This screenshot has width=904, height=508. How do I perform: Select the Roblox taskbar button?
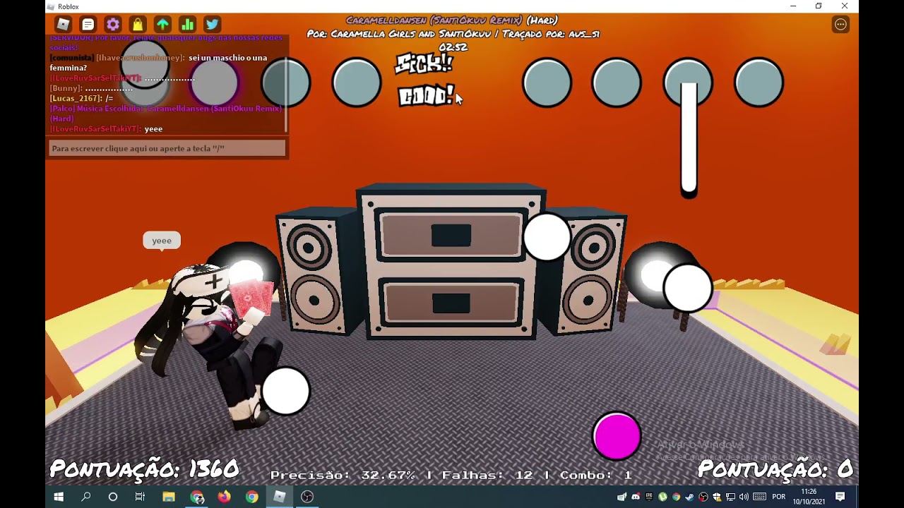(280, 497)
